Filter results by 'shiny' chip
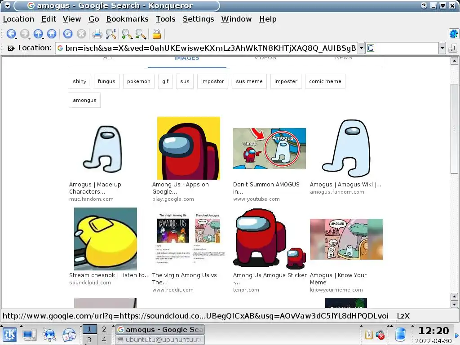Viewport: 460px width, 345px height. click(x=80, y=81)
